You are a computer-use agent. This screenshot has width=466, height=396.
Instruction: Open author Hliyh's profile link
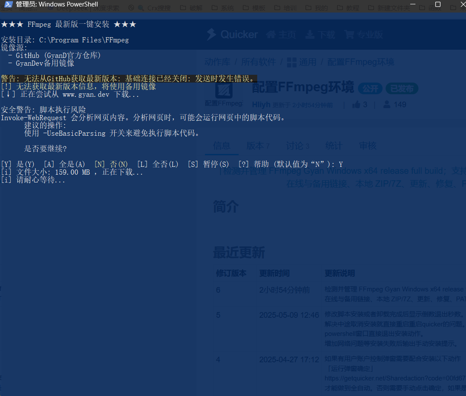(x=261, y=105)
